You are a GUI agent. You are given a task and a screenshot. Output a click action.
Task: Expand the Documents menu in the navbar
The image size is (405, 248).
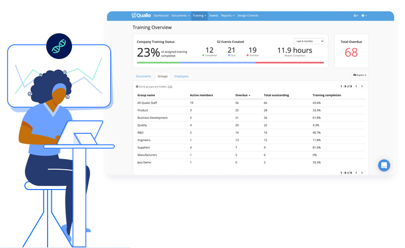click(x=180, y=16)
